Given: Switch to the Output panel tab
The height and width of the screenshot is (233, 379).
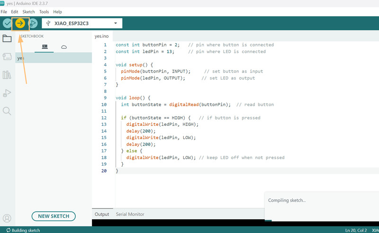Looking at the screenshot, I should click(102, 214).
